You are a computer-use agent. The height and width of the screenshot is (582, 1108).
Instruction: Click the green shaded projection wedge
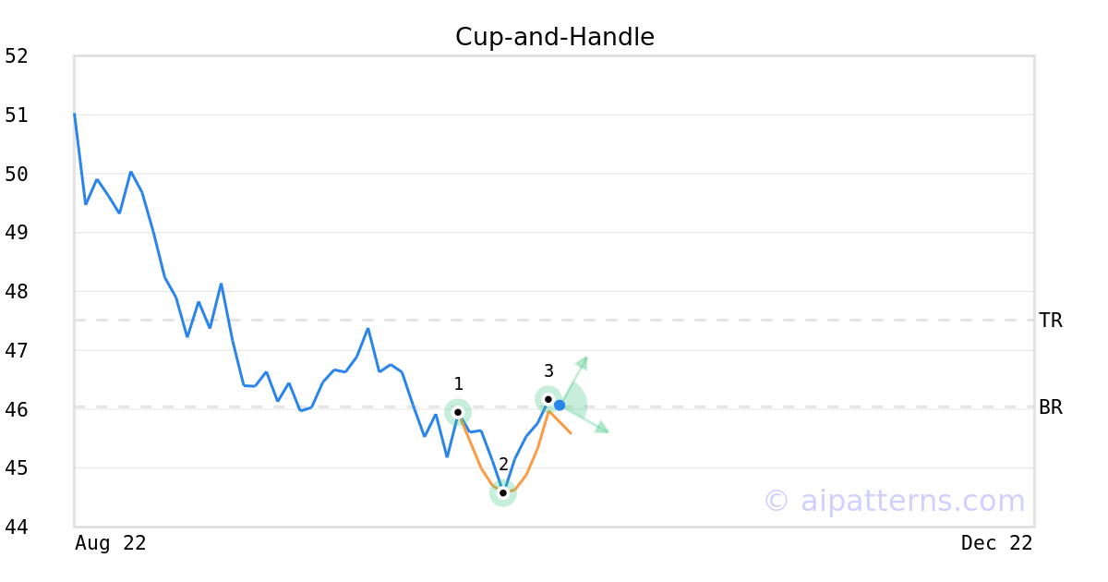pyautogui.click(x=575, y=403)
